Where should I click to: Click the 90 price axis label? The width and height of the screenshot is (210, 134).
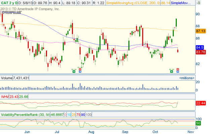pos(198,14)
